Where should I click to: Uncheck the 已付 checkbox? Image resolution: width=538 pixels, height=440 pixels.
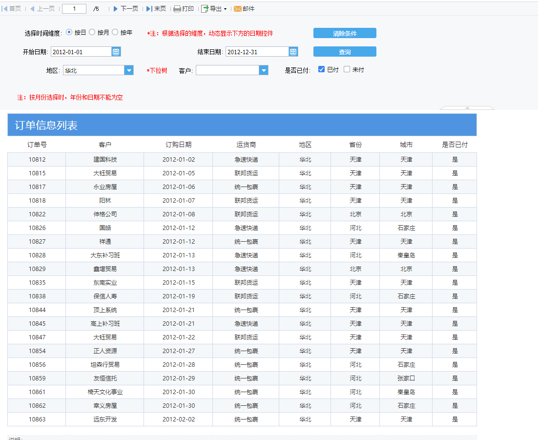pos(322,69)
